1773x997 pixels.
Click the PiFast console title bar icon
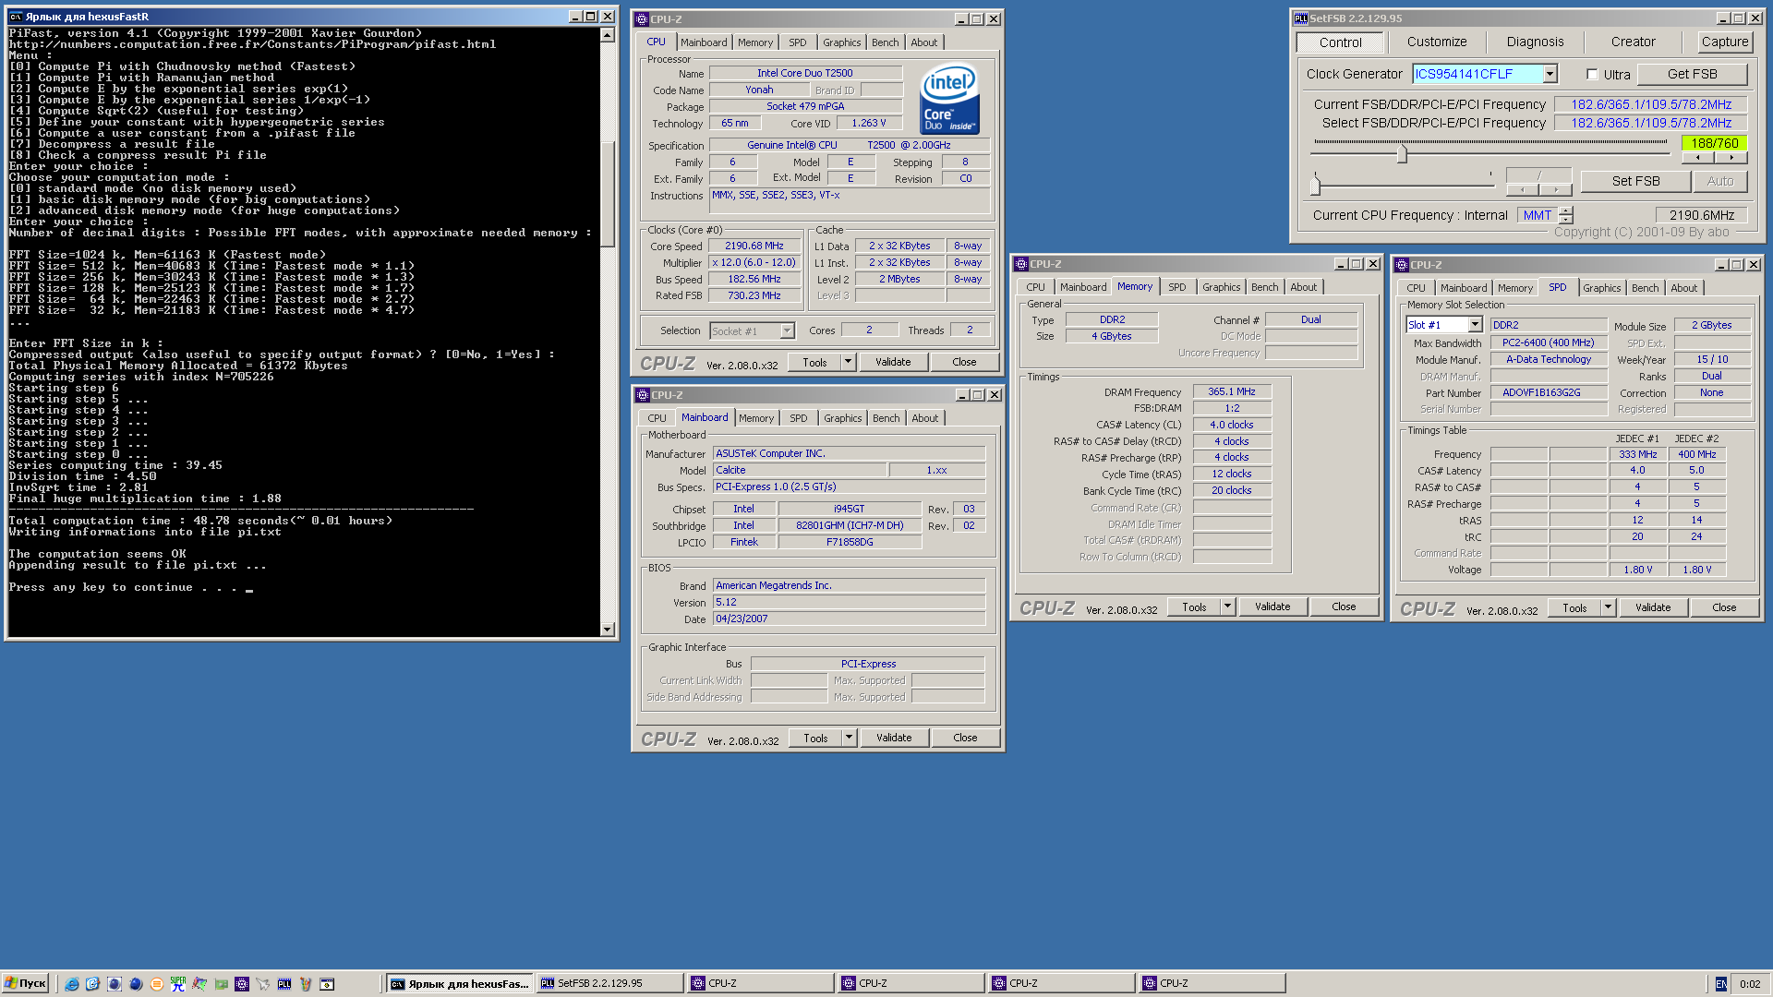coord(16,17)
